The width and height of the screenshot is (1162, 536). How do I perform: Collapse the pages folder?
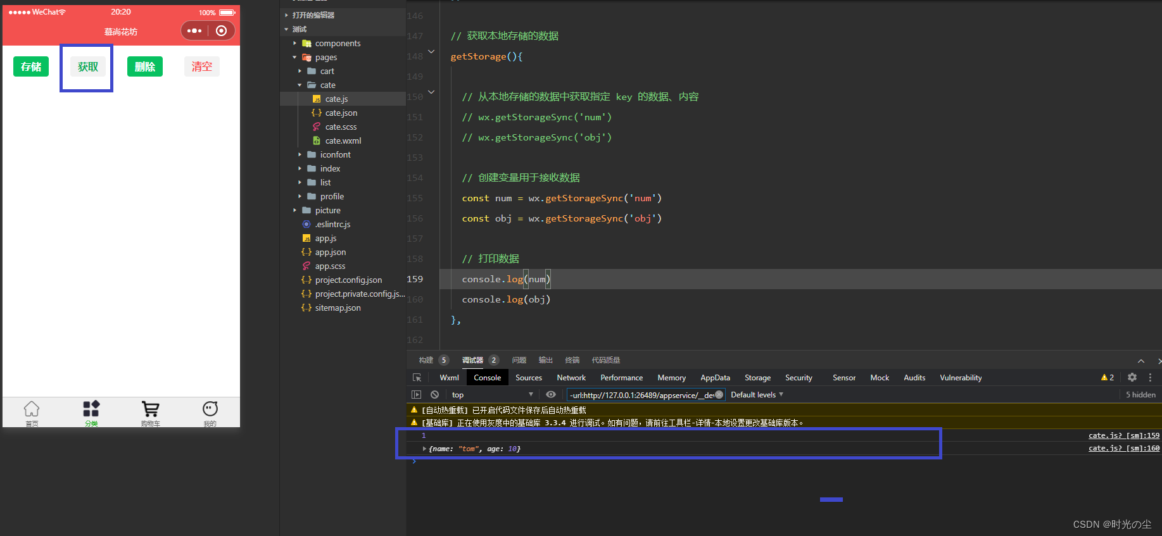pos(294,57)
